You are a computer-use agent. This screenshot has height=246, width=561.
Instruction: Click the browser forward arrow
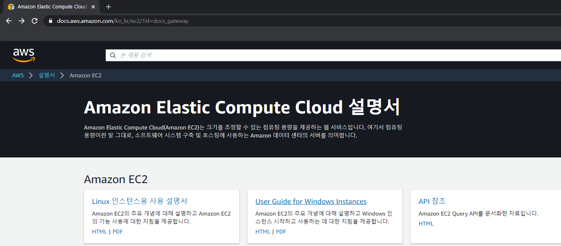[22, 21]
